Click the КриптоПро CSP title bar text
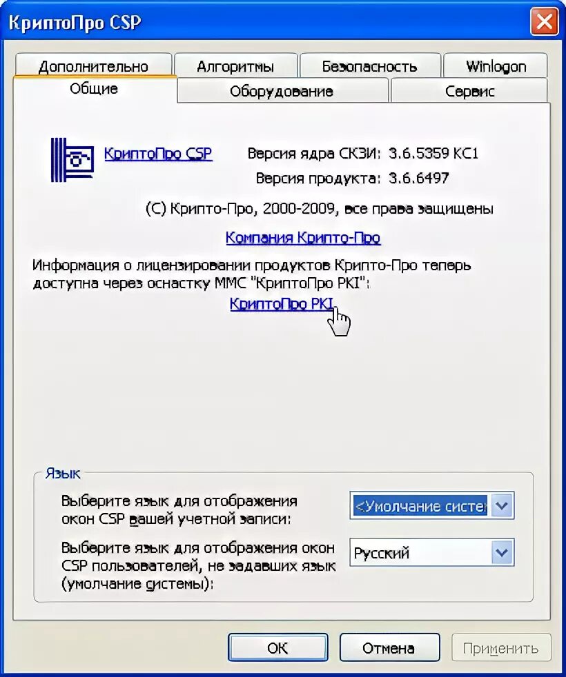This screenshot has height=677, width=566. point(75,23)
